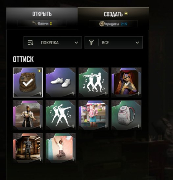
Task: Select the kneeling dancer emote card
Action: point(61,148)
